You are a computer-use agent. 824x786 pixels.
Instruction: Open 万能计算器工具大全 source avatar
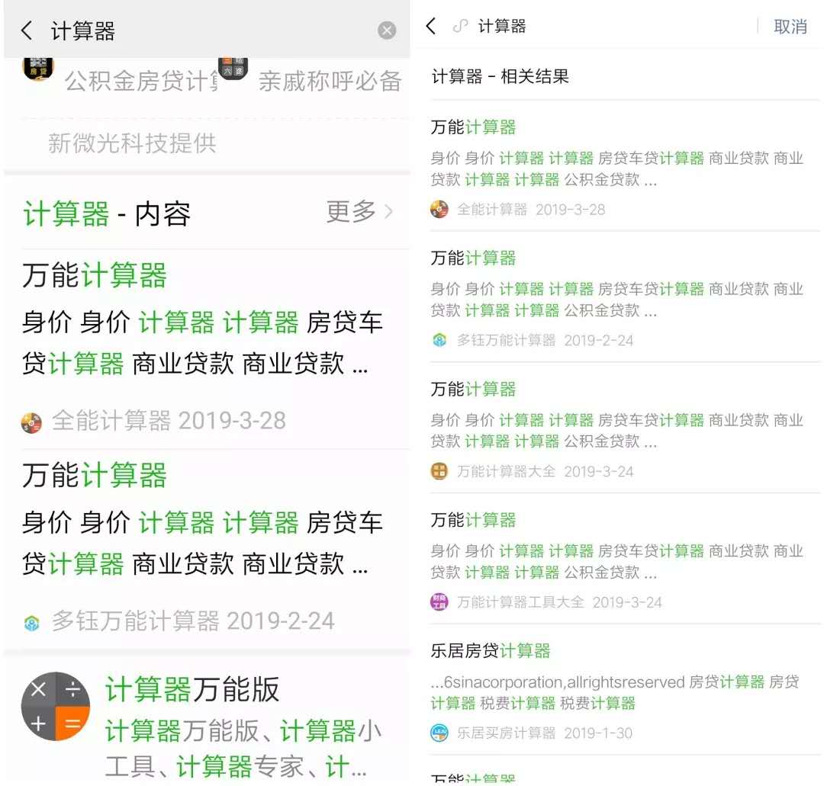[439, 602]
